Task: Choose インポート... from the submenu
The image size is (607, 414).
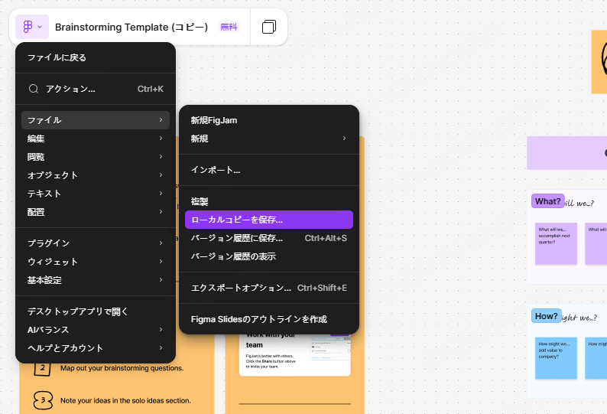Action: [x=269, y=170]
